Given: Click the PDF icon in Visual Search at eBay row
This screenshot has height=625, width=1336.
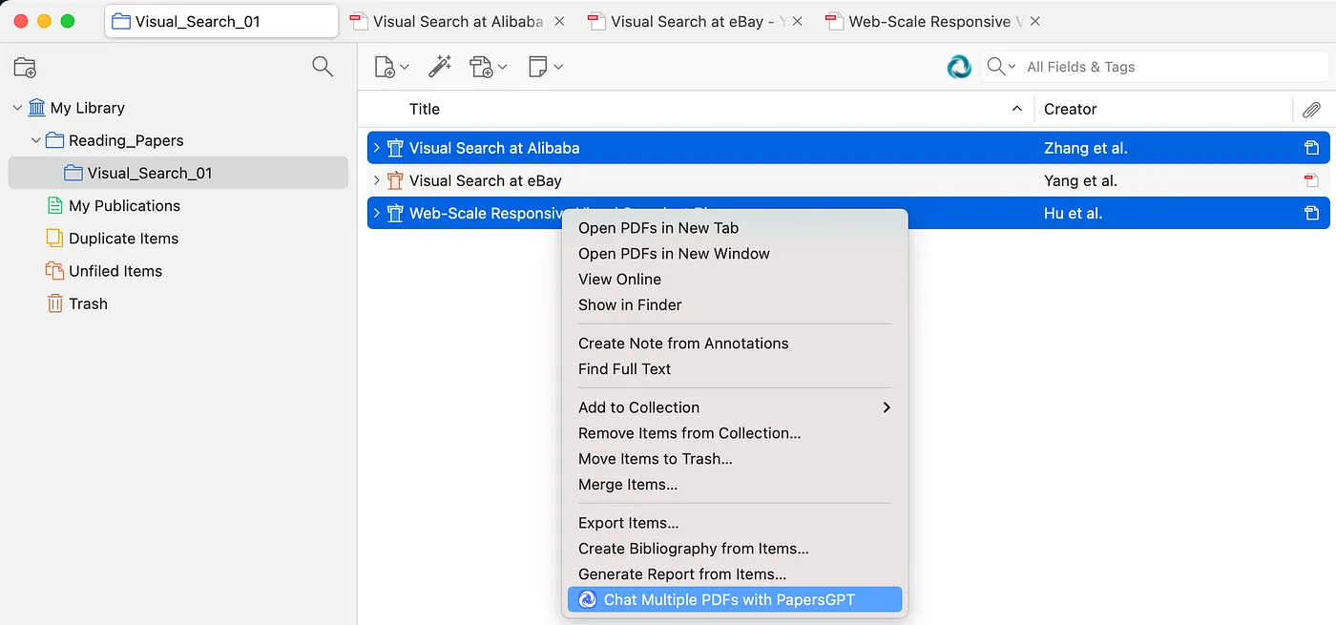Looking at the screenshot, I should coord(1311,180).
